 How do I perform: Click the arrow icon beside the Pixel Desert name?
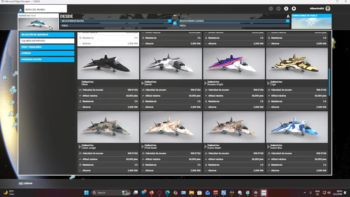pyautogui.click(x=143, y=146)
